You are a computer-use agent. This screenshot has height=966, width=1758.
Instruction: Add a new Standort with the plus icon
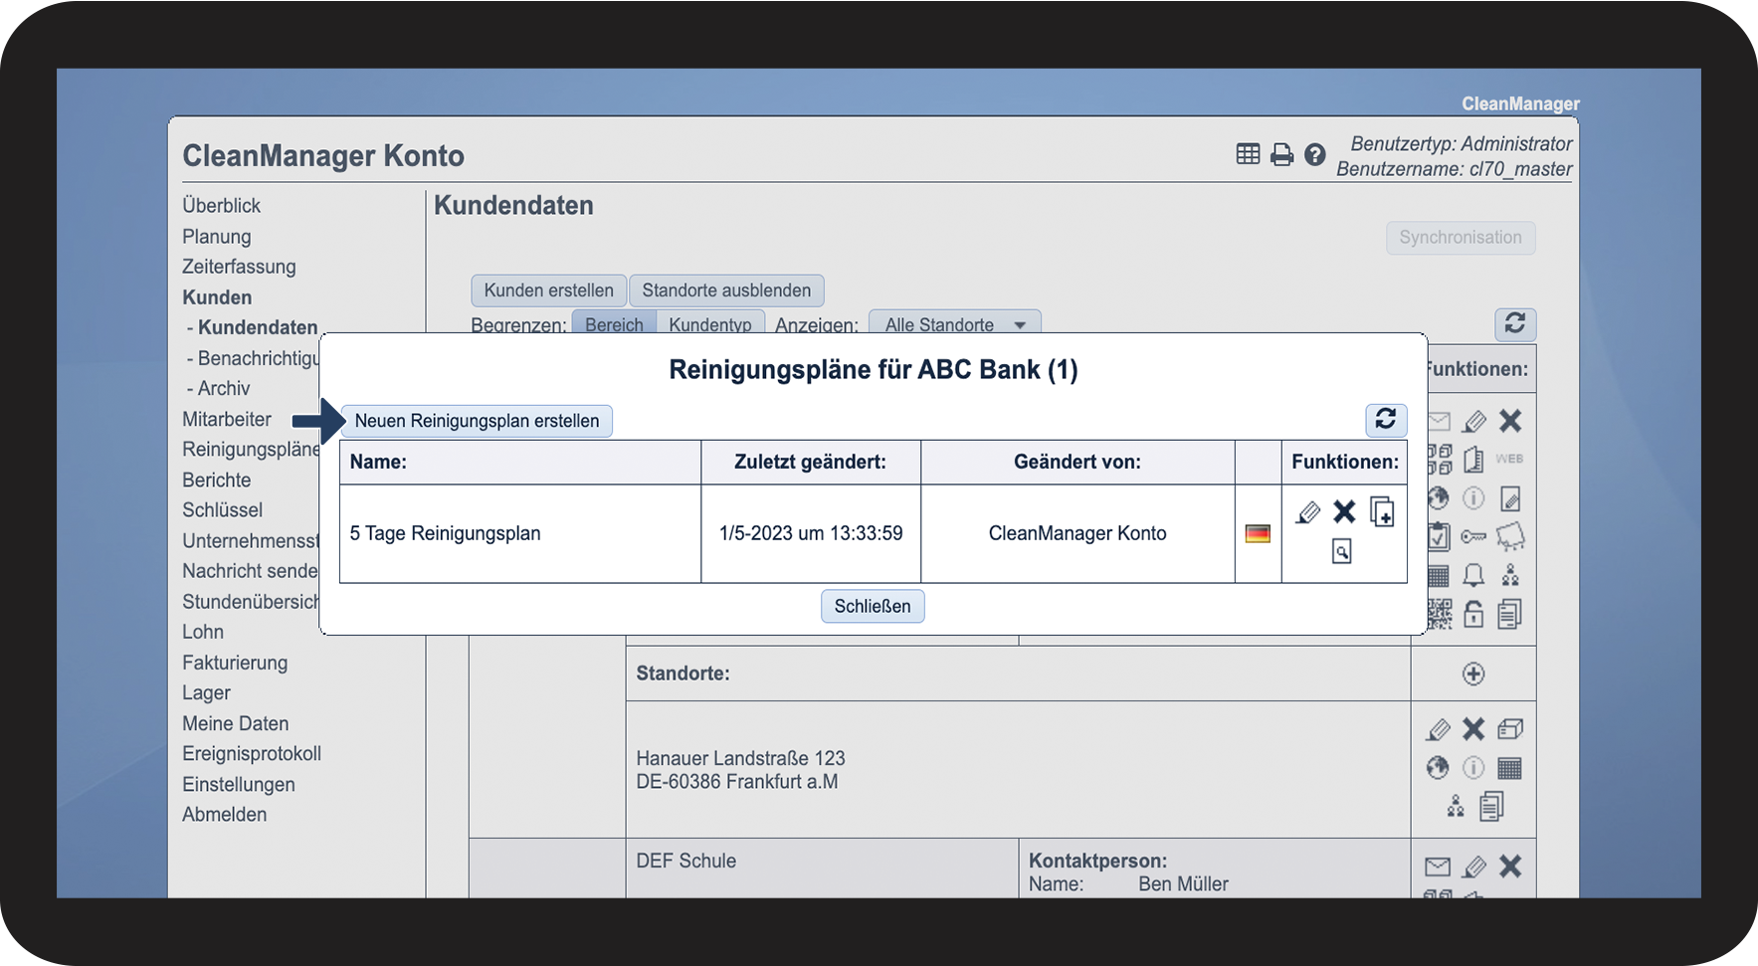pyautogui.click(x=1473, y=675)
